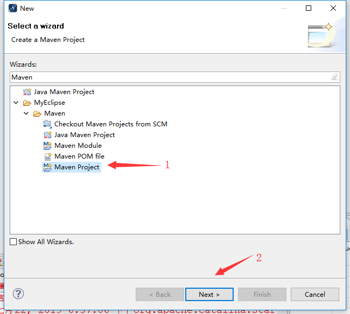Click the Checkout Maven Projects from SCM icon
Image resolution: width=350 pixels, height=314 pixels.
(x=47, y=124)
